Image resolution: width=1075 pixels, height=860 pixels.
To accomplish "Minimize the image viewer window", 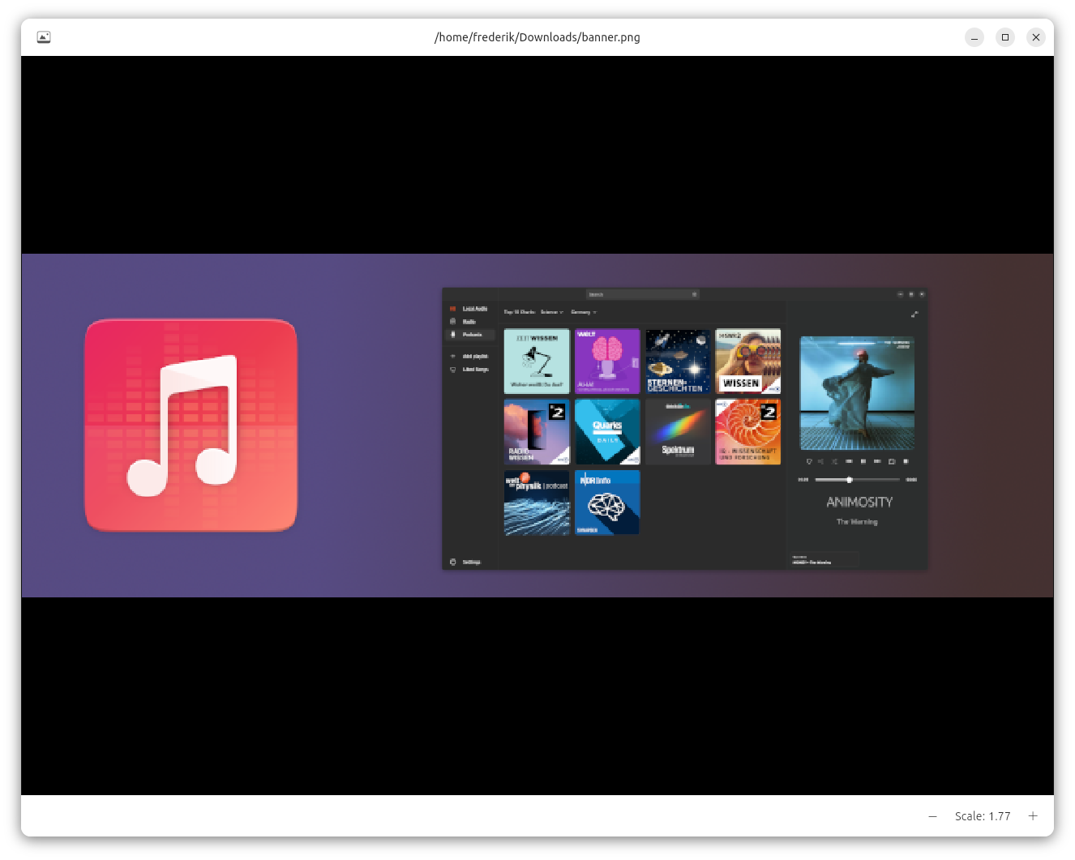I will [x=974, y=37].
